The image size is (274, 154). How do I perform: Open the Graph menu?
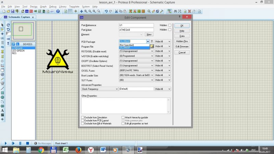click(x=43, y=7)
